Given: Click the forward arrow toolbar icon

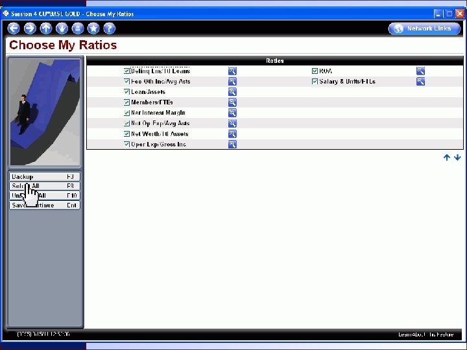Looking at the screenshot, I should (30, 29).
